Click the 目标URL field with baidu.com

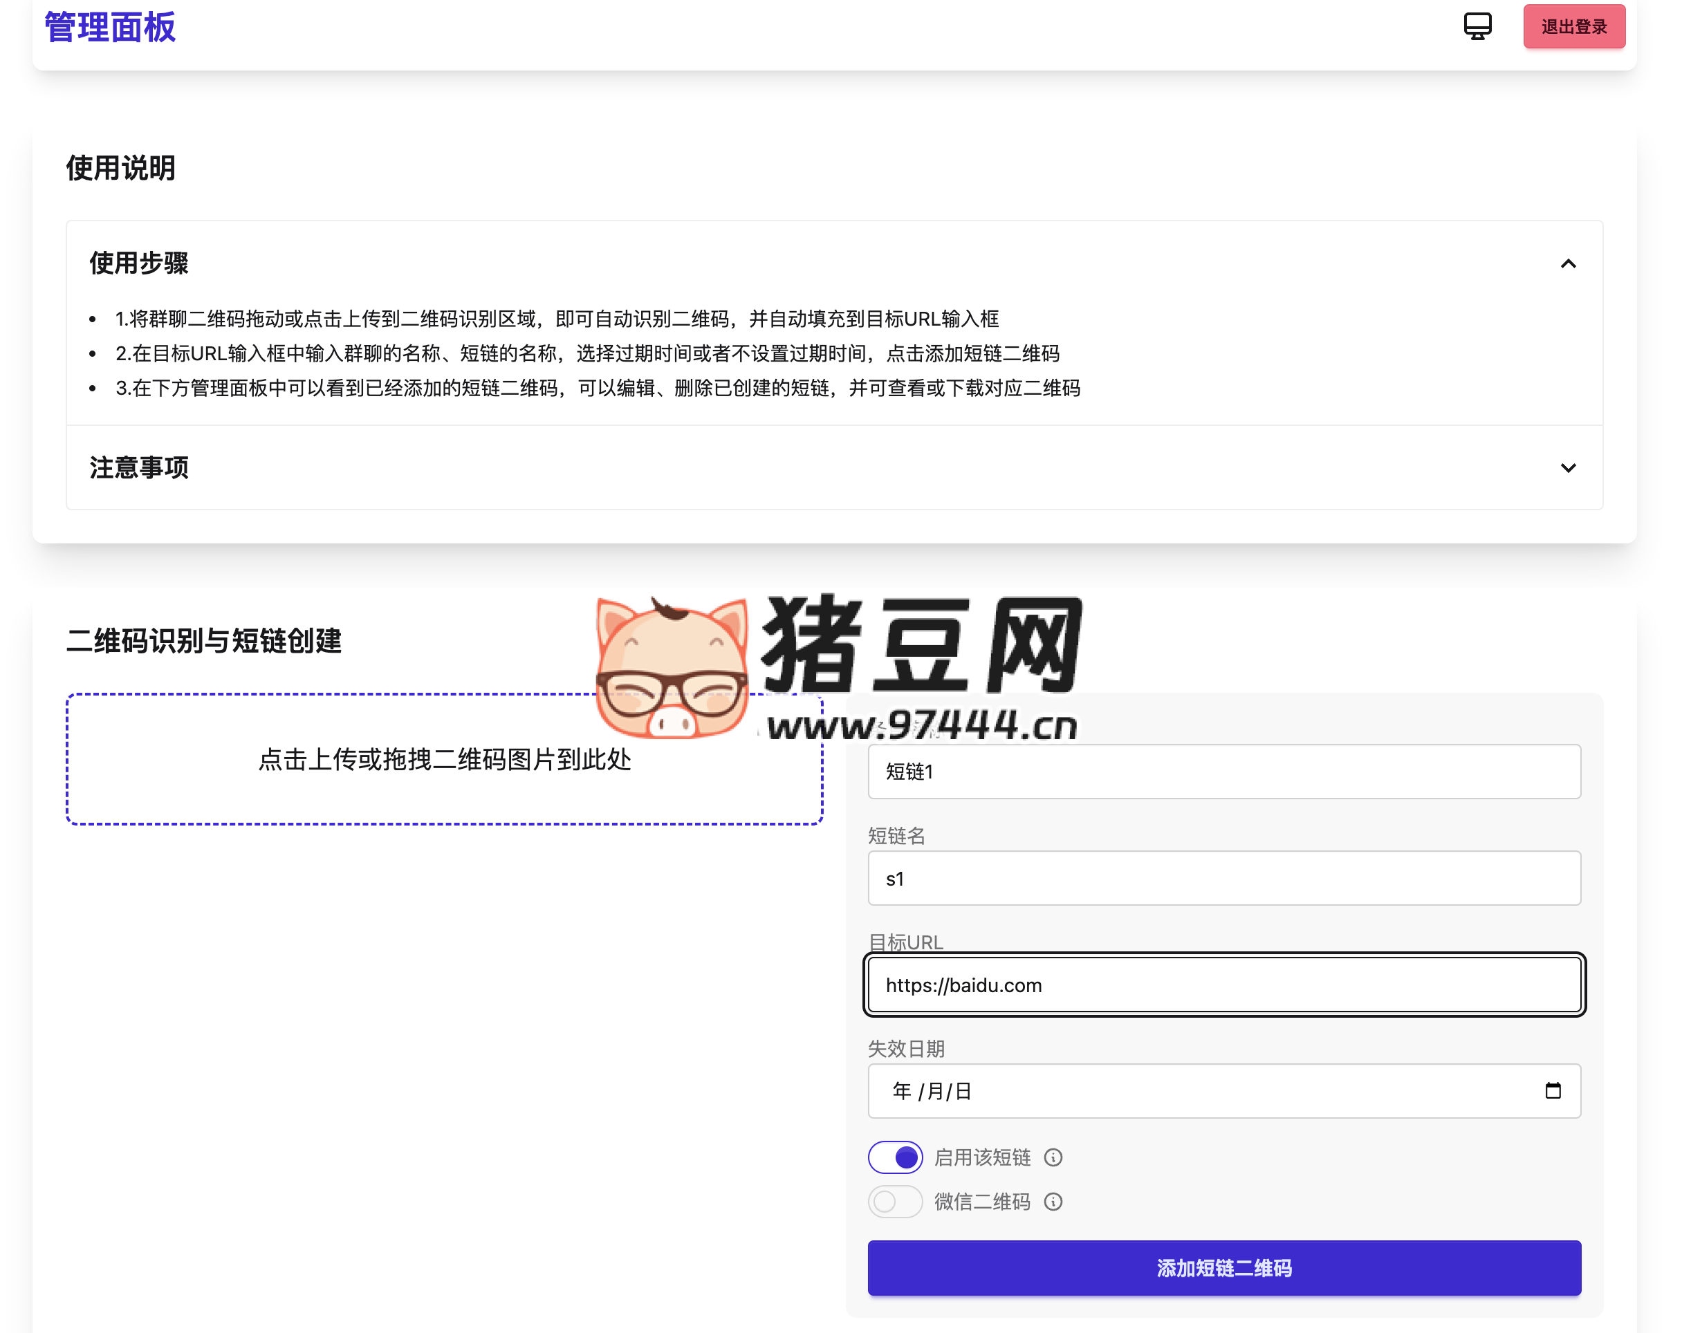click(1223, 985)
